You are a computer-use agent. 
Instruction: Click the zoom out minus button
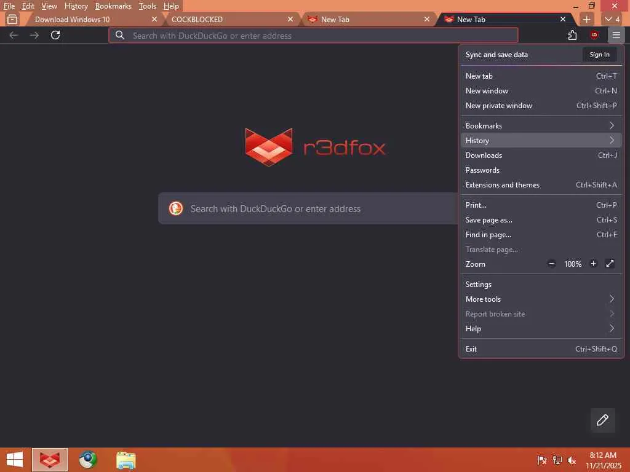552,264
